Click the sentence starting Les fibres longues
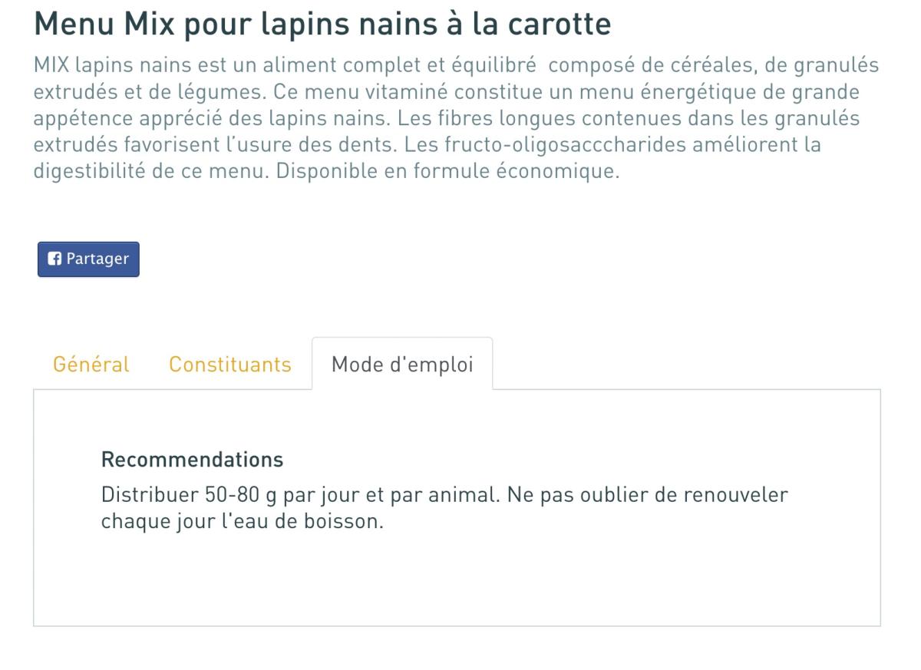The image size is (921, 670). [629, 119]
